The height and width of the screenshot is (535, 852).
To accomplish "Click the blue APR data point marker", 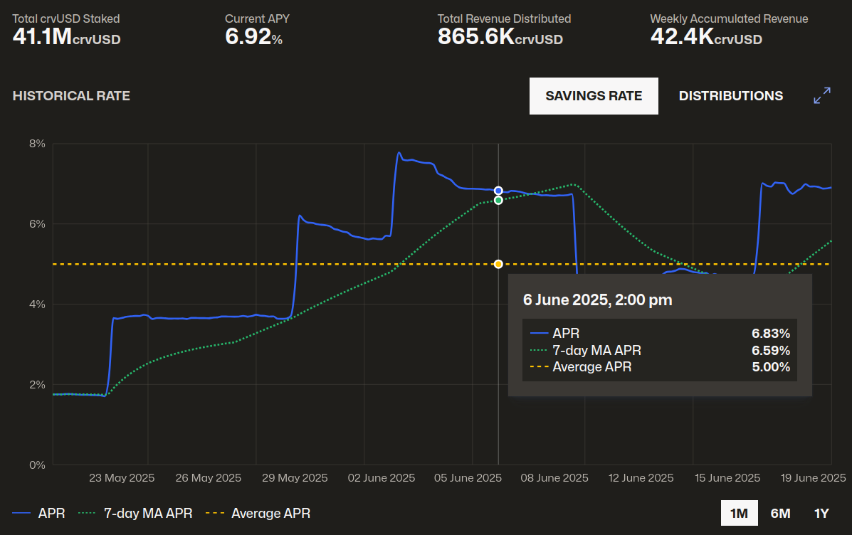I will [x=498, y=191].
